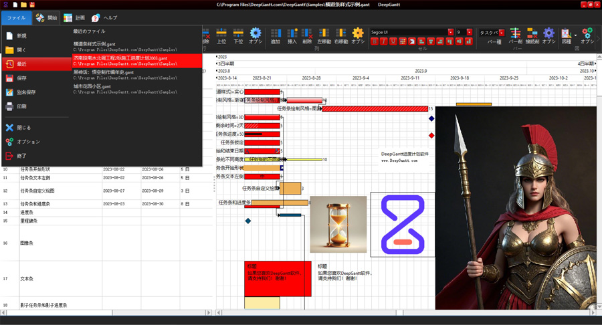Click the 上位 row move-up icon
This screenshot has height=325, width=602.
221,35
